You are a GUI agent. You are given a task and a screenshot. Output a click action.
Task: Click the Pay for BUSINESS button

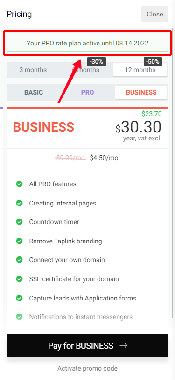(x=88, y=345)
